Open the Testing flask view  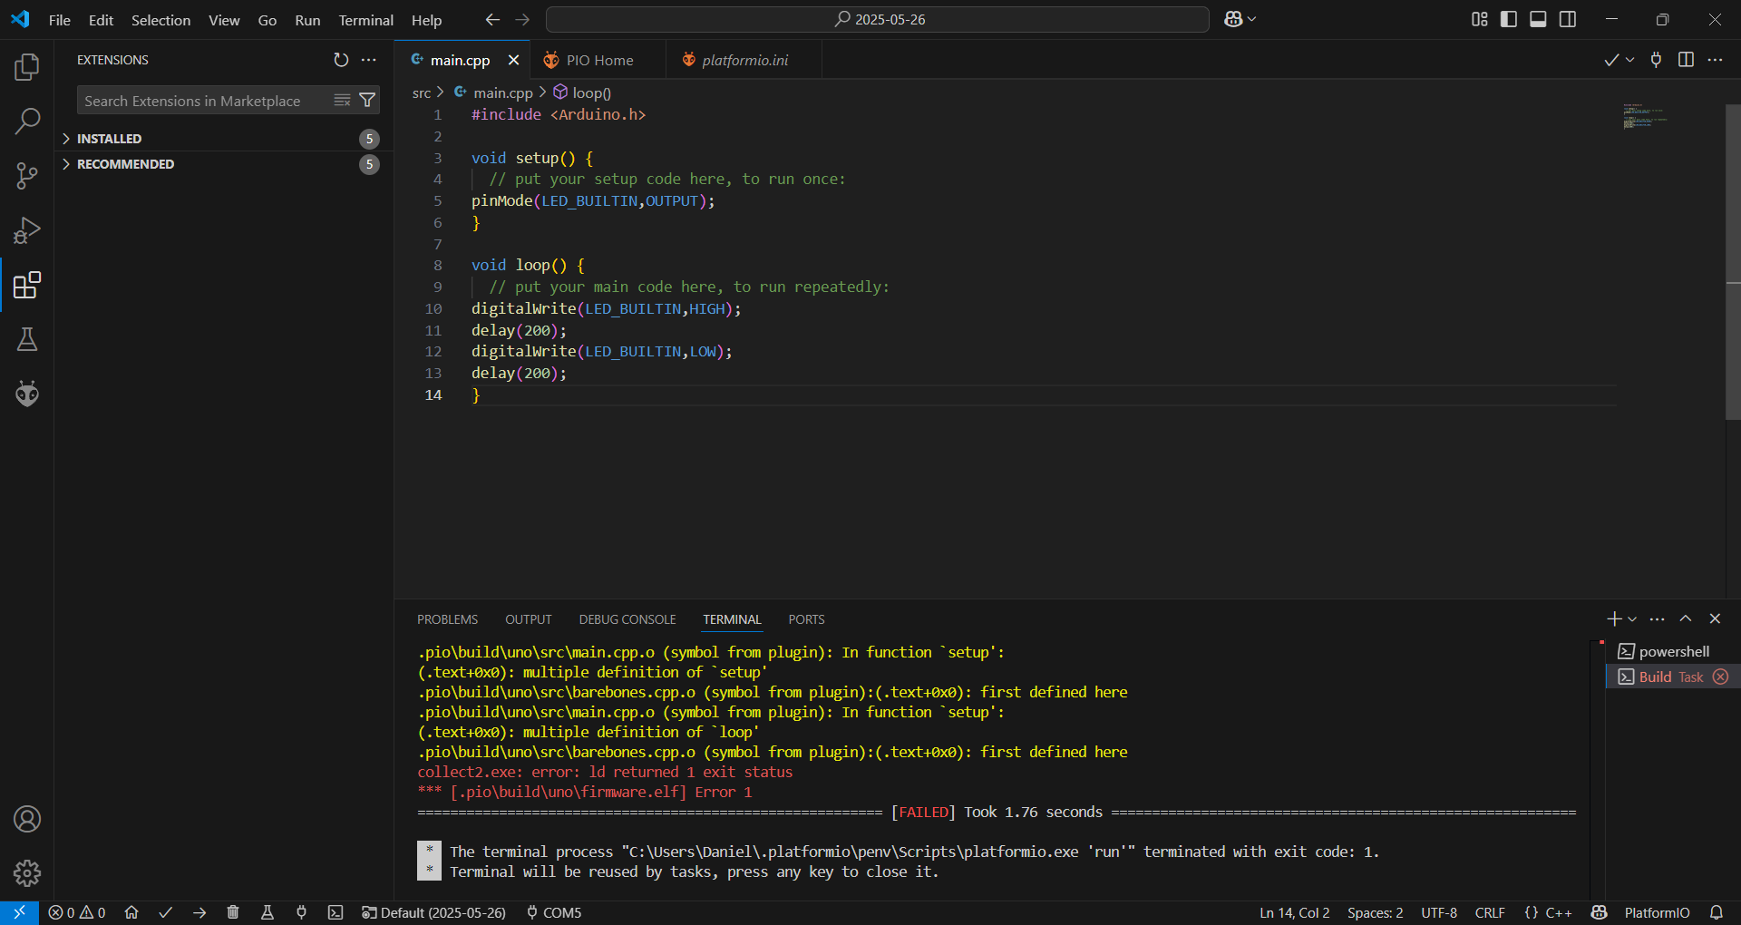pos(27,339)
